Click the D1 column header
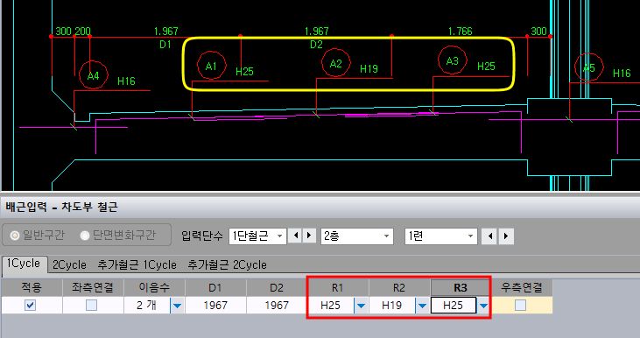 click(x=215, y=288)
